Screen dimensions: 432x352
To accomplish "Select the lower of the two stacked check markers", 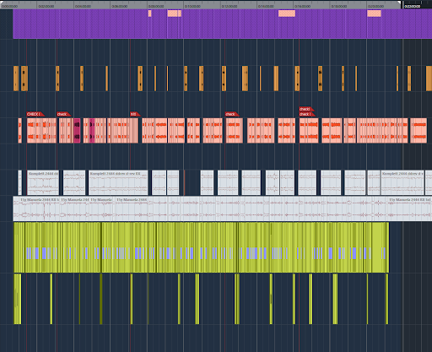I will pyautogui.click(x=306, y=114).
